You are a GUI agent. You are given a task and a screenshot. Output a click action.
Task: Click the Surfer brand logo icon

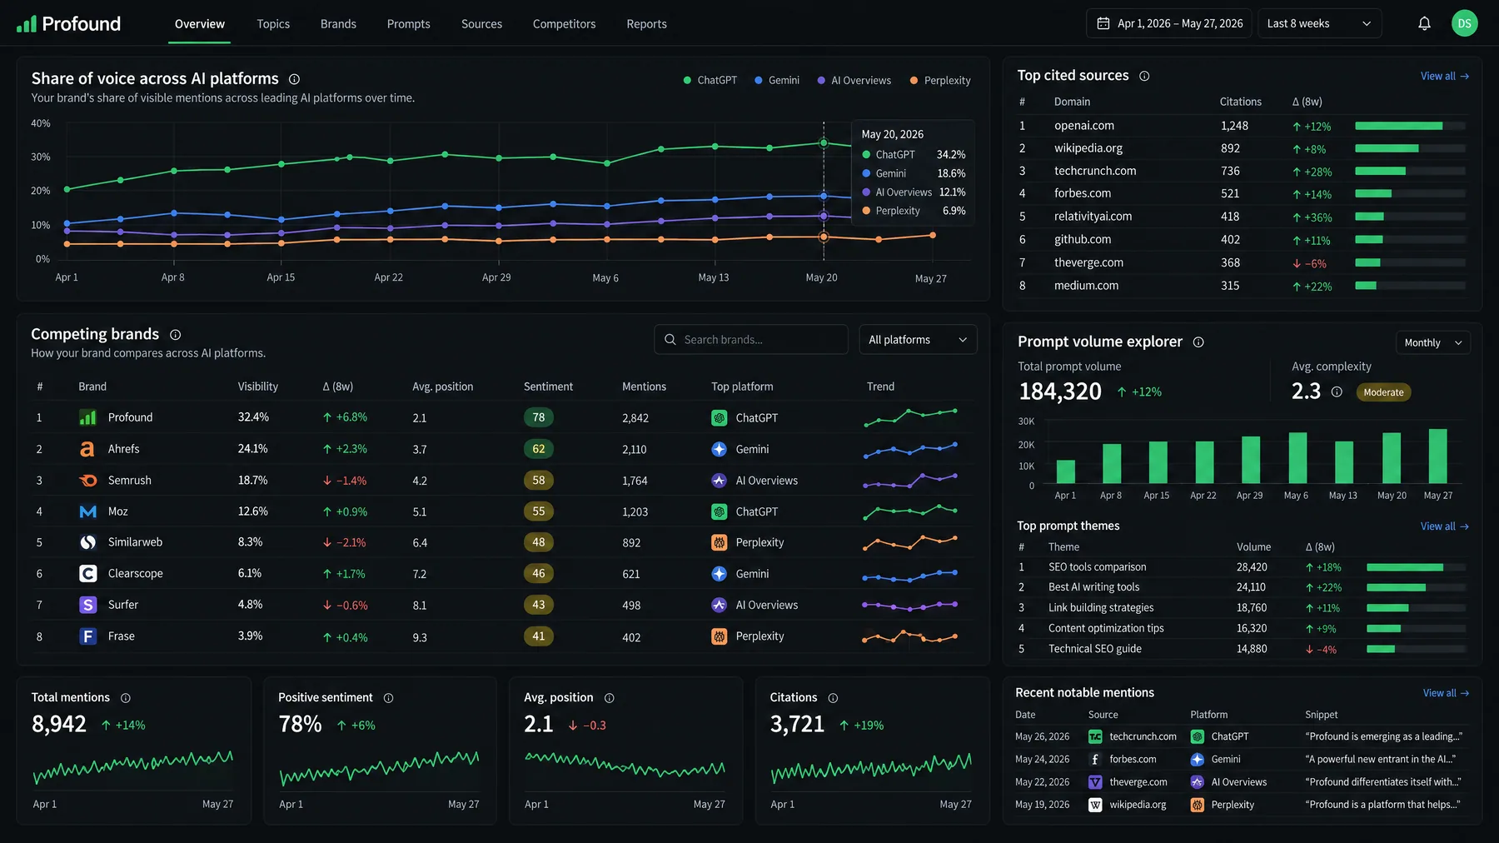coord(87,605)
